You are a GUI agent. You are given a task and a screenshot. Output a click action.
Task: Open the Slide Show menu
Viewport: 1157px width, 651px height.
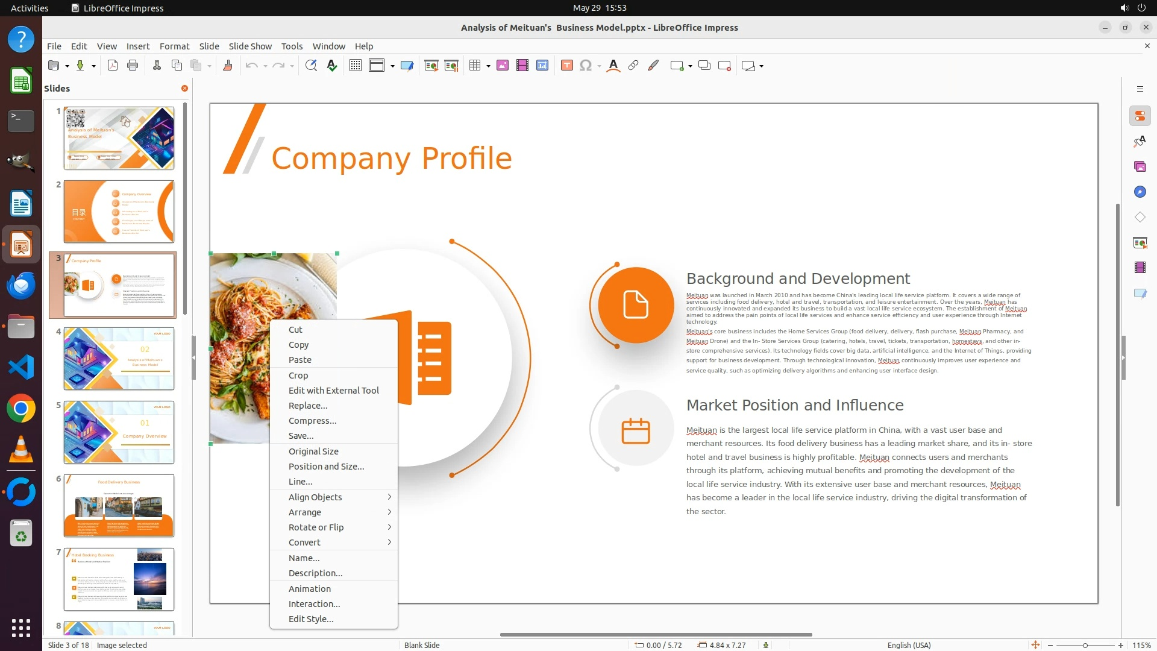coord(249,46)
